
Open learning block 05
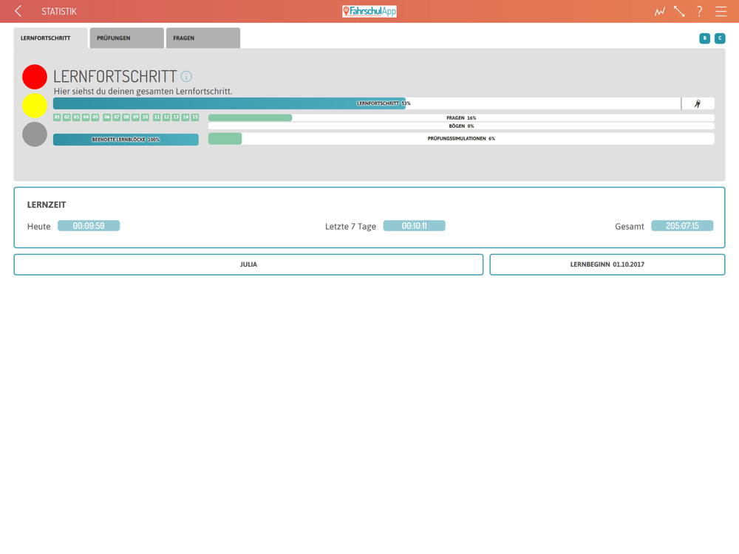point(95,117)
